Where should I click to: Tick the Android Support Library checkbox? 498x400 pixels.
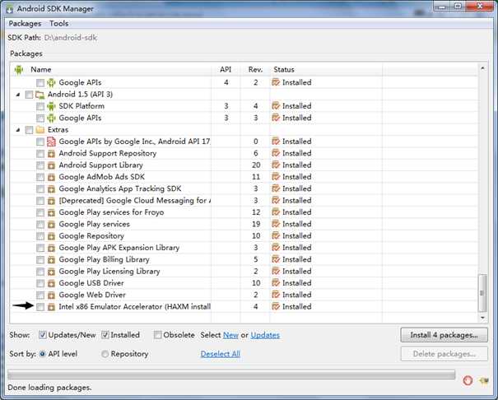click(x=40, y=165)
